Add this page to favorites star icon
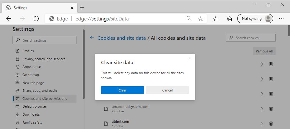 200,19
